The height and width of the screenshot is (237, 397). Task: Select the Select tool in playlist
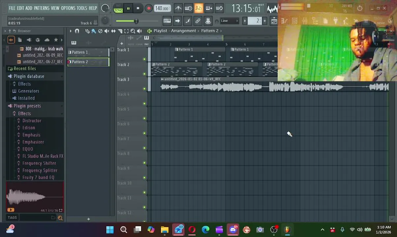[x=126, y=31]
